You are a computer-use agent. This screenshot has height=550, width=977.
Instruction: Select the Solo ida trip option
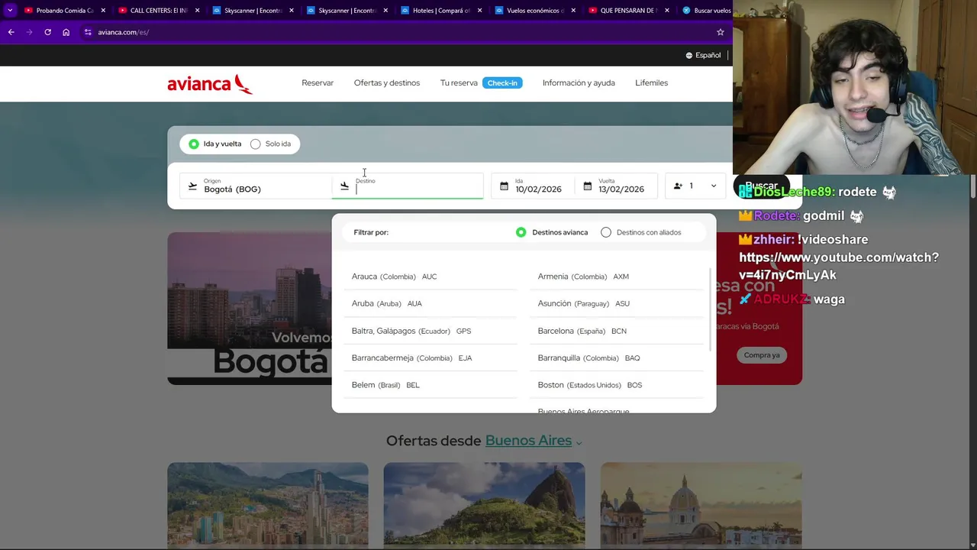pos(271,144)
